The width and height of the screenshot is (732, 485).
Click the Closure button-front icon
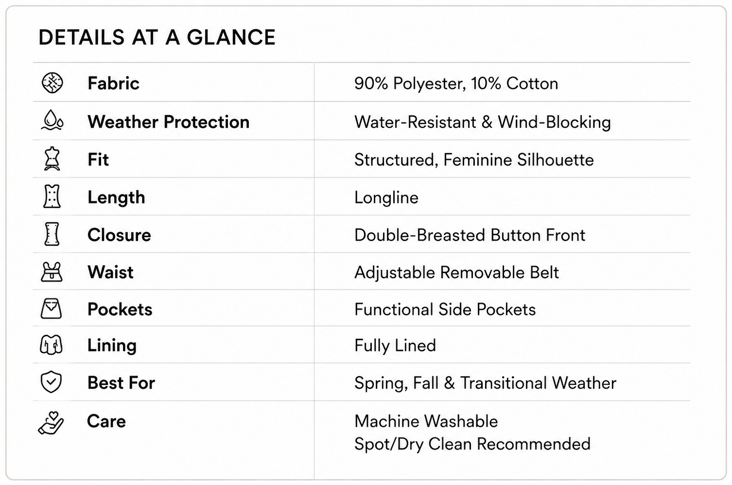click(52, 234)
